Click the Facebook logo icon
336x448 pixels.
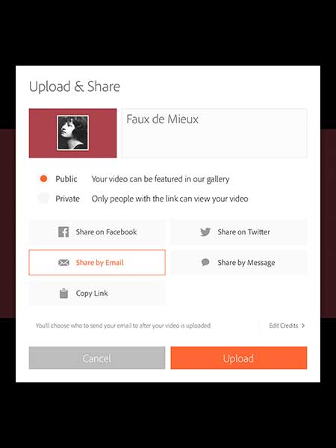pos(63,231)
